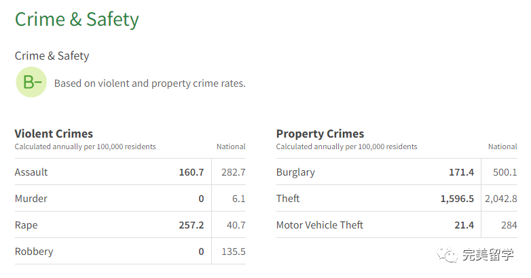The width and height of the screenshot is (531, 278).
Task: Select the Crime & Safety green heading
Action: point(77,19)
